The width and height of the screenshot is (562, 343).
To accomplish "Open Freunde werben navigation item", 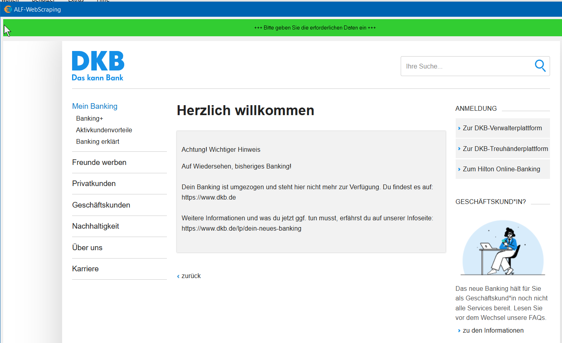I will [99, 162].
